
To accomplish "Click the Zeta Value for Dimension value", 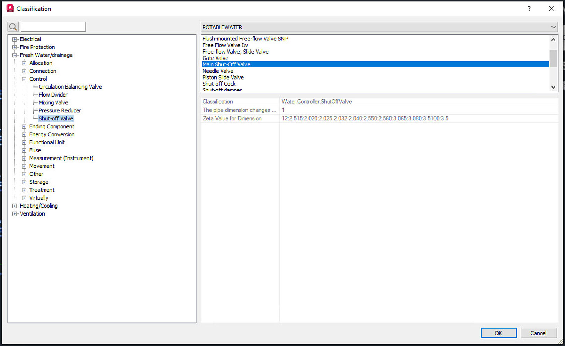I will [365, 119].
